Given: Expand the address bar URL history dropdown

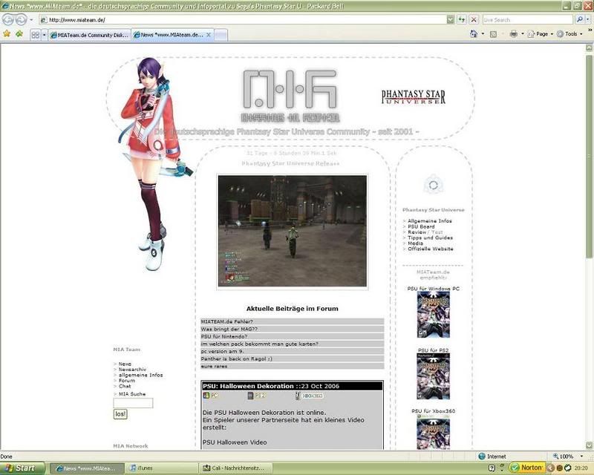Looking at the screenshot, I should [450, 20].
